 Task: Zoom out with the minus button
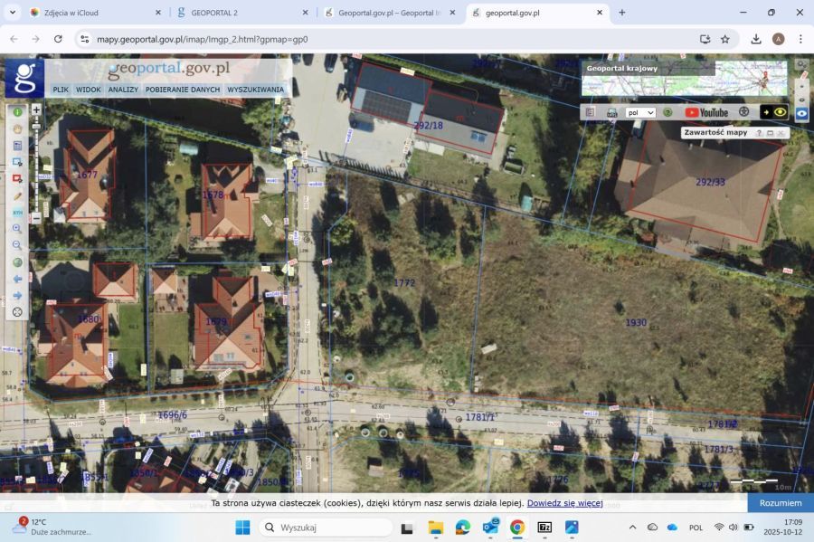(36, 218)
